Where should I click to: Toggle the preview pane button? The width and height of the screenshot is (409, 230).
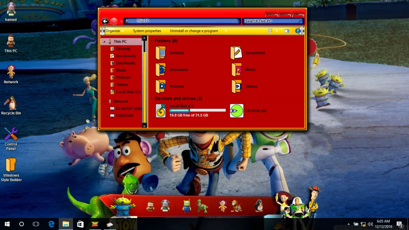287,31
